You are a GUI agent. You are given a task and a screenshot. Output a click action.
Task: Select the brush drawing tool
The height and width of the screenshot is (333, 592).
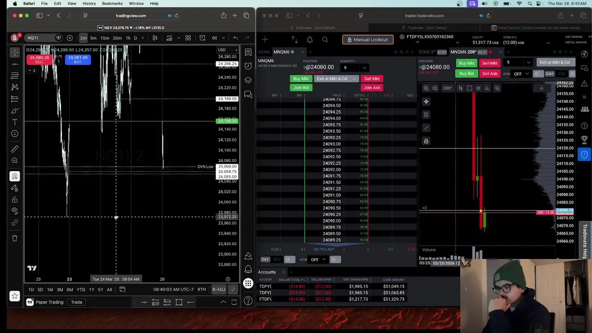pos(15,111)
